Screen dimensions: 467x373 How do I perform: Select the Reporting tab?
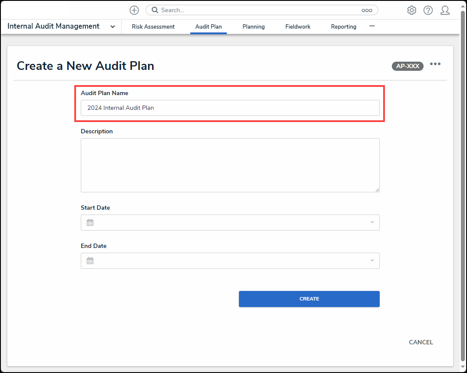click(343, 26)
